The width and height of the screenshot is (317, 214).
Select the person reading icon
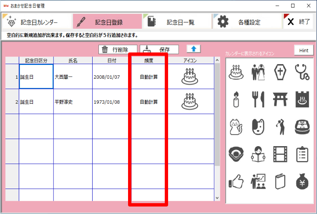click(x=258, y=154)
